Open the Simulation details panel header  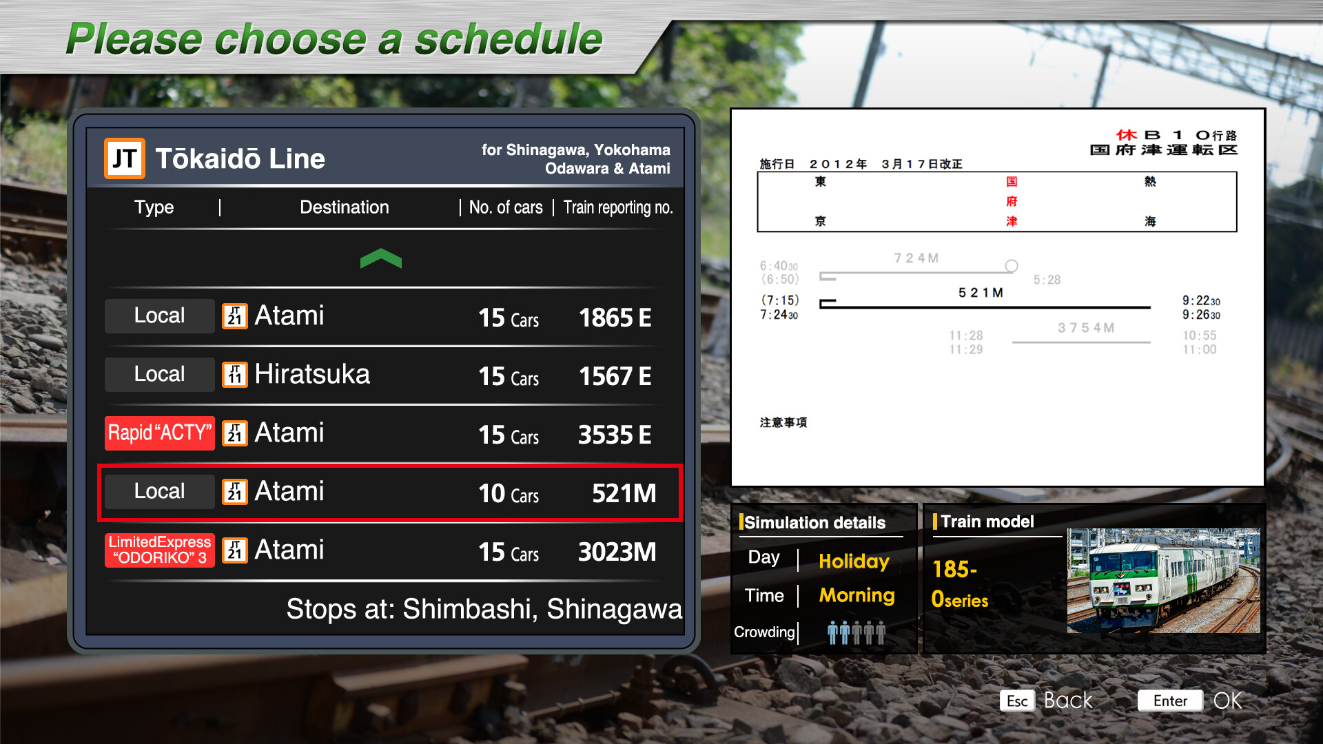point(816,522)
